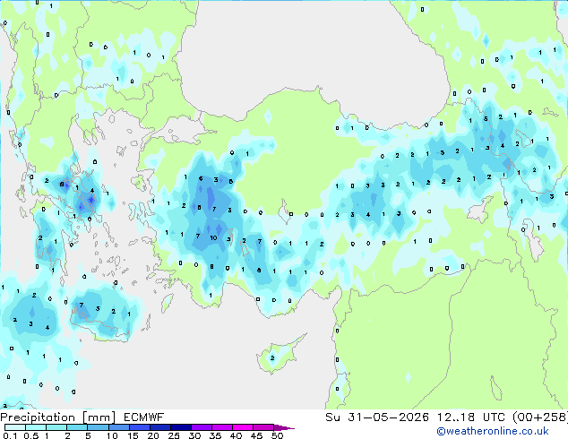This screenshot has width=568, height=439.
Task: Click the '30' legend scale label
Action: 194,435
